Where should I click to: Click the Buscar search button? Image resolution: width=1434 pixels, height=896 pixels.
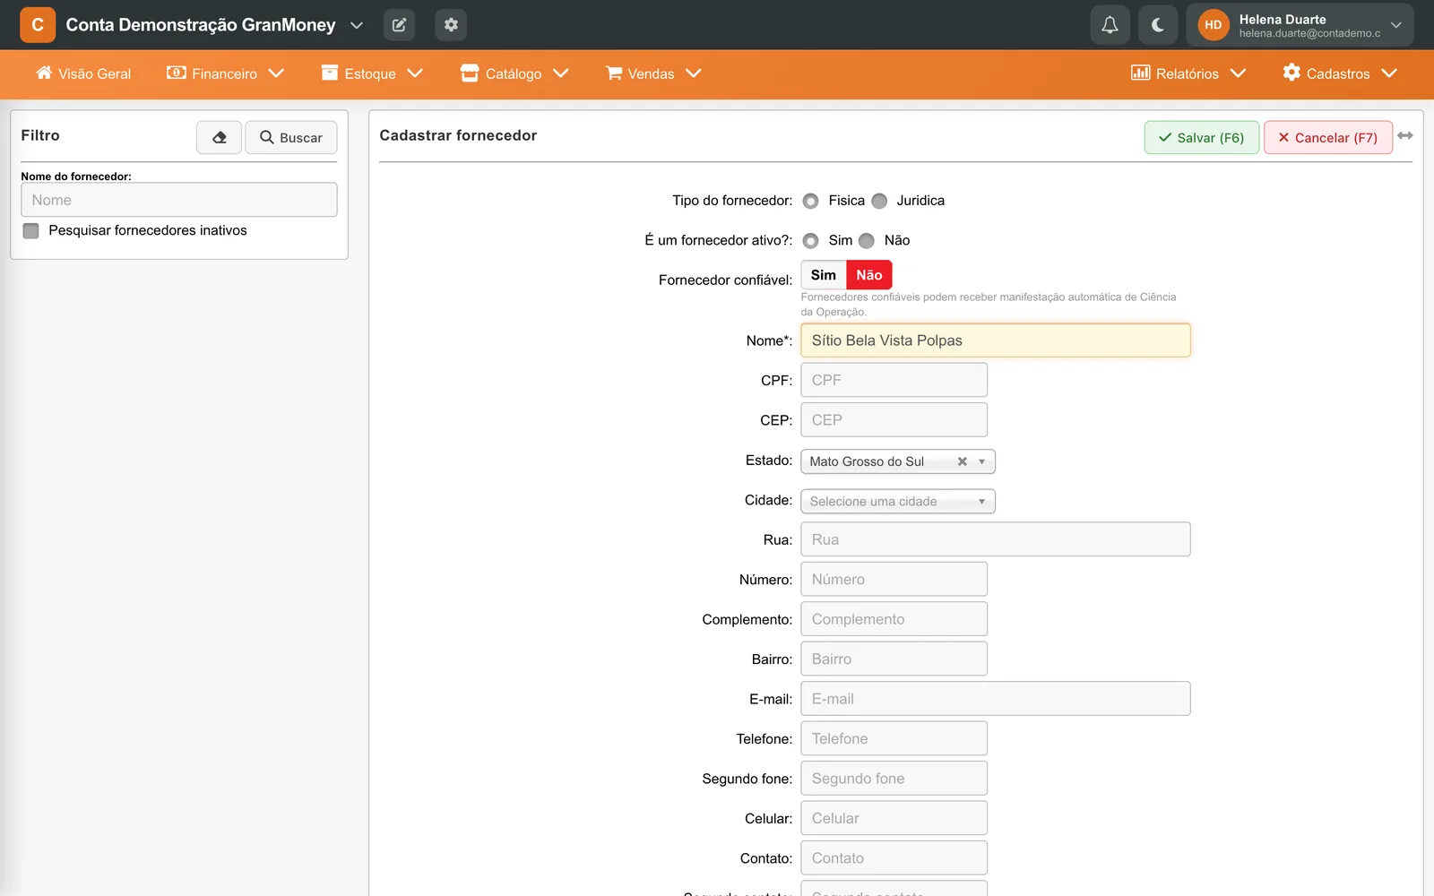tap(291, 137)
